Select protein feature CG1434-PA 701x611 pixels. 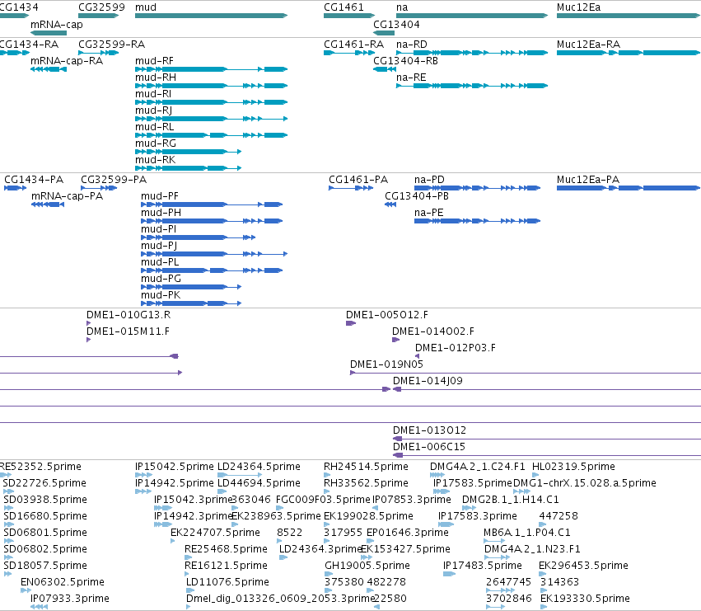15,188
